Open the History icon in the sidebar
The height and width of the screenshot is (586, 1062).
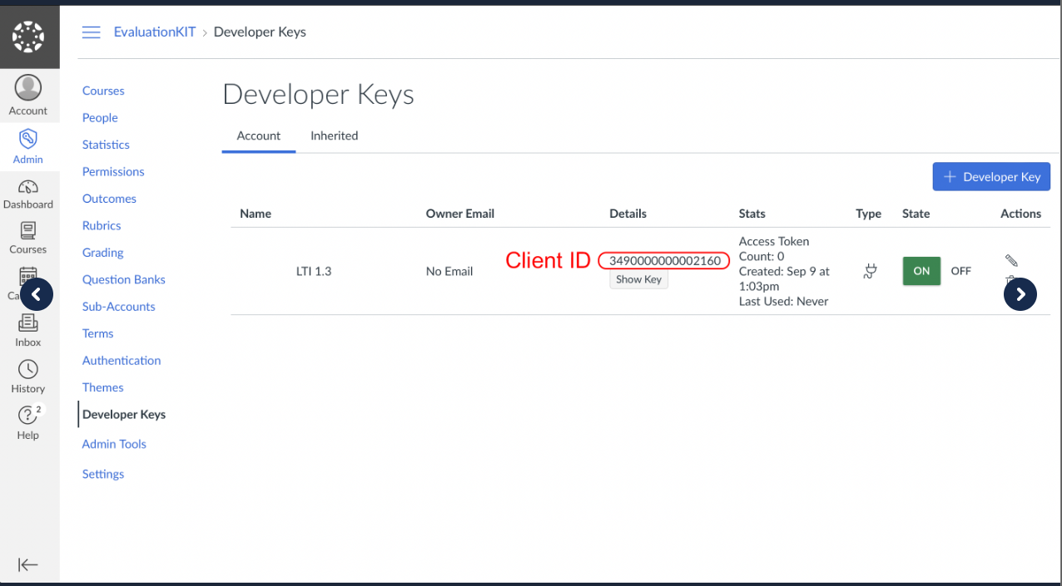click(x=27, y=376)
